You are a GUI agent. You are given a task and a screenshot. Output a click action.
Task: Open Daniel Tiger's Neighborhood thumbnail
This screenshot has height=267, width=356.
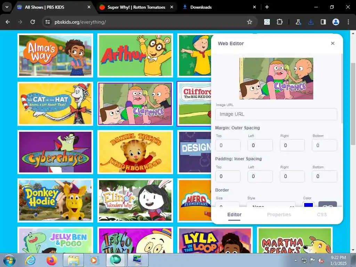(x=135, y=152)
